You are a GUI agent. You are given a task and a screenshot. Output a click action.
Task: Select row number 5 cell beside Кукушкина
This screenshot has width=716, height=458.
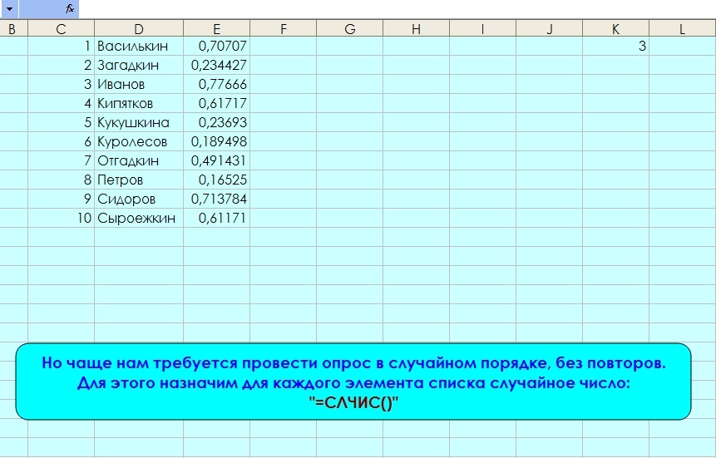(x=62, y=122)
